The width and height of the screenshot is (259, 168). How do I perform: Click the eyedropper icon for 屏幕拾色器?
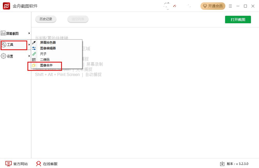click(34, 43)
